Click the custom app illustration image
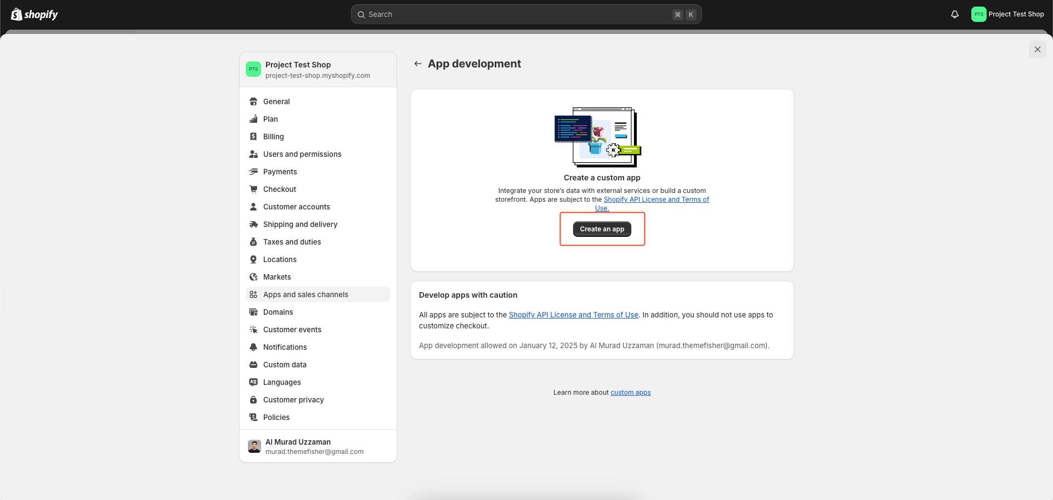 coord(598,137)
